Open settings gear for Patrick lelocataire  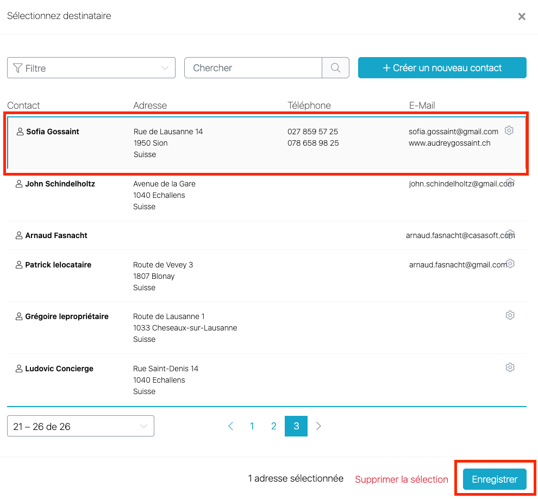(x=510, y=264)
